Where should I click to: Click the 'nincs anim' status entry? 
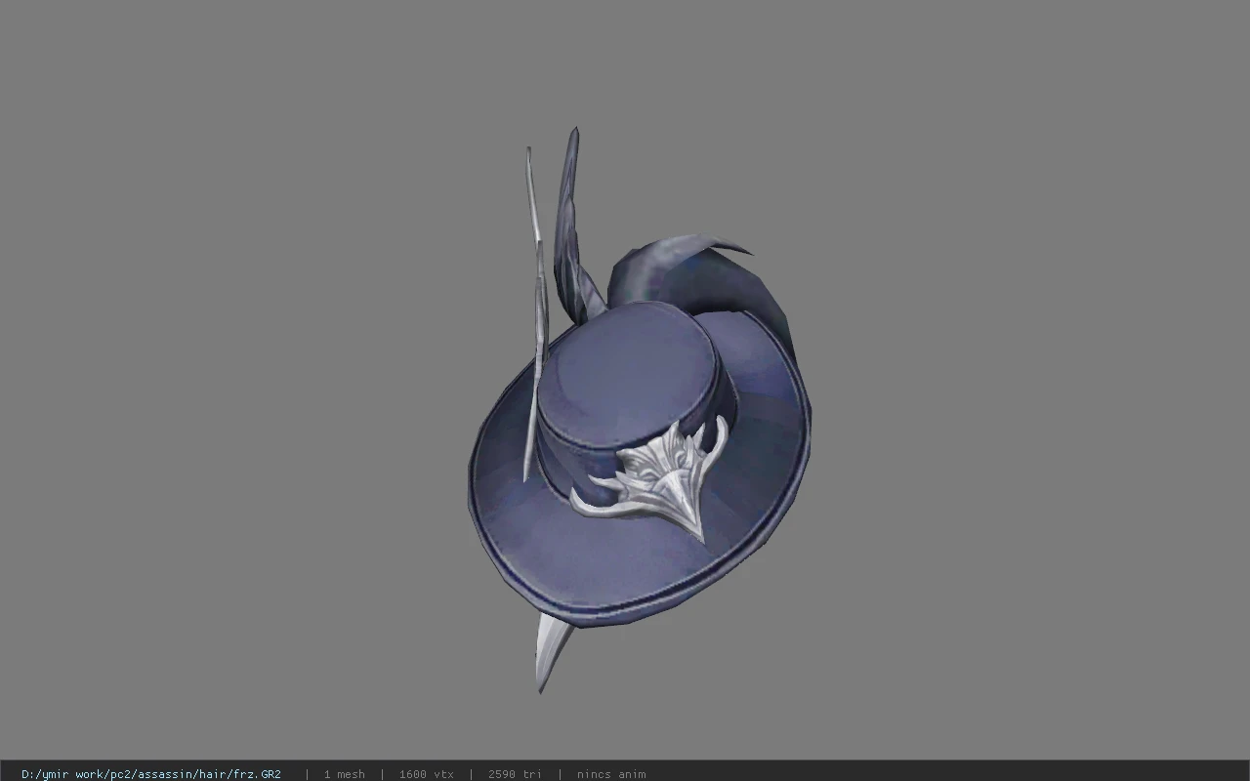(611, 774)
